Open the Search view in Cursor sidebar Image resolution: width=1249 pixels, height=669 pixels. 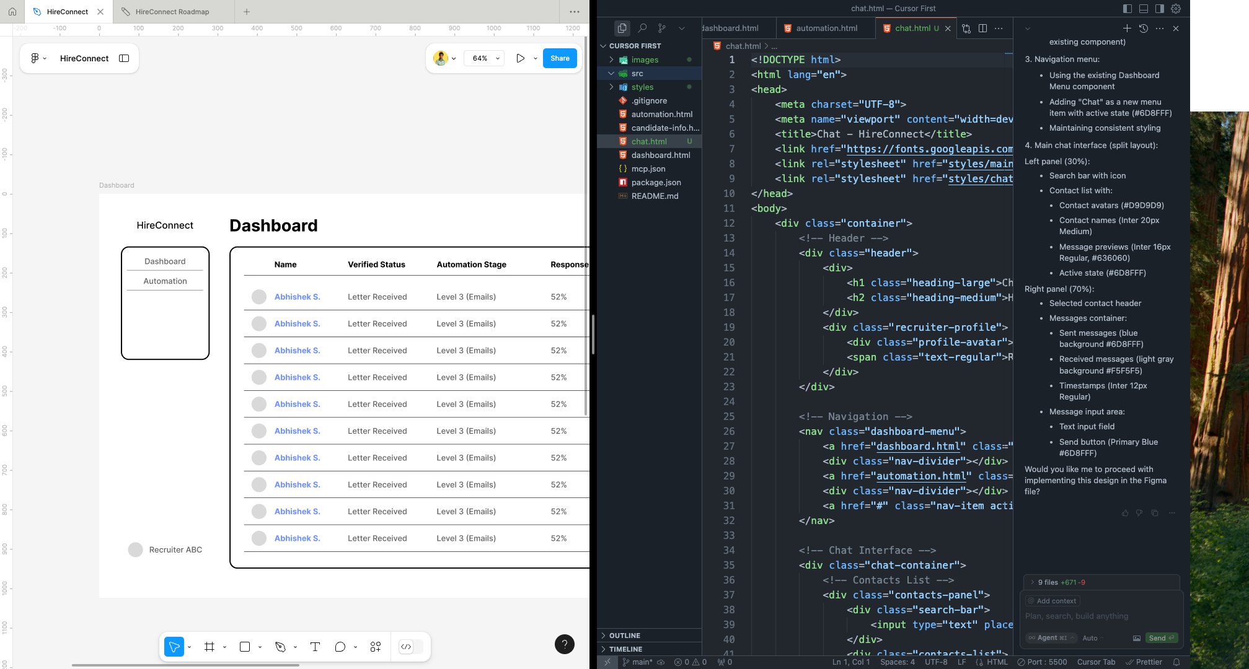[x=642, y=28]
